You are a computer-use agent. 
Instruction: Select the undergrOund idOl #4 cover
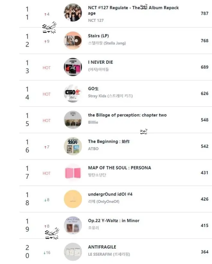tap(73, 199)
